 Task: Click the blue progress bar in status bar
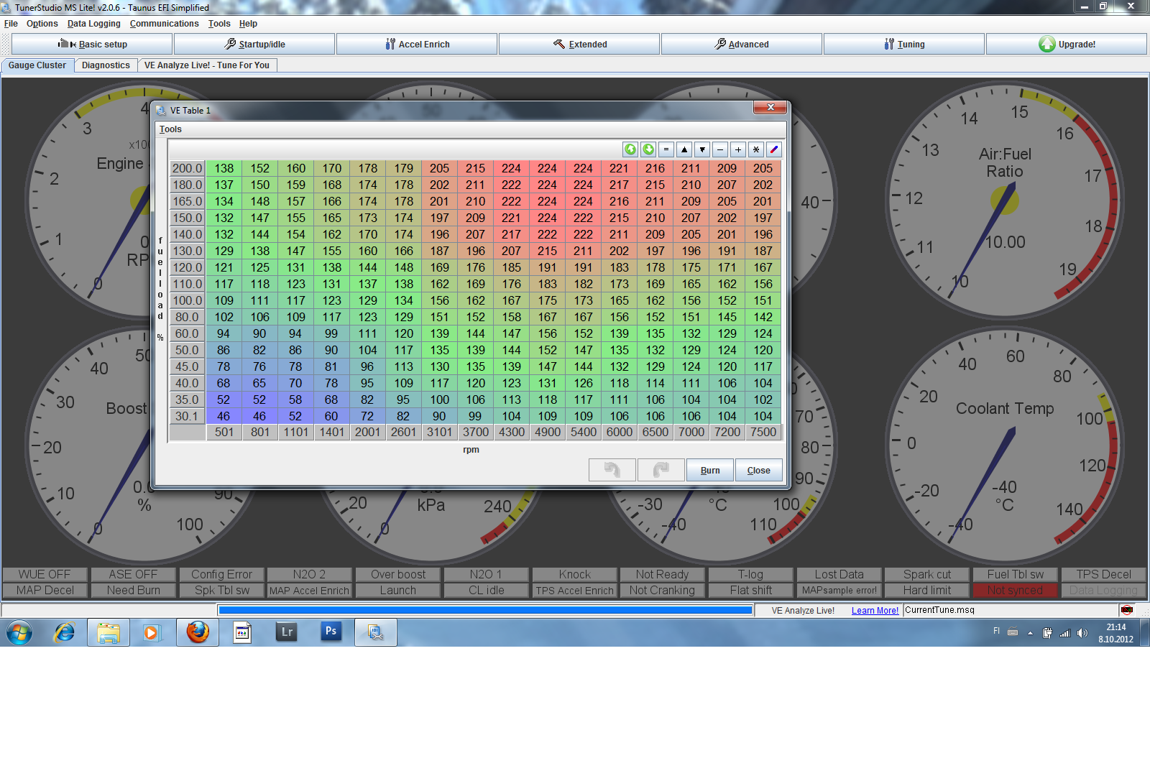[485, 610]
